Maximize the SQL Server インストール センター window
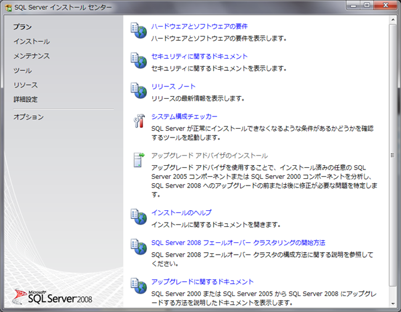 point(367,6)
